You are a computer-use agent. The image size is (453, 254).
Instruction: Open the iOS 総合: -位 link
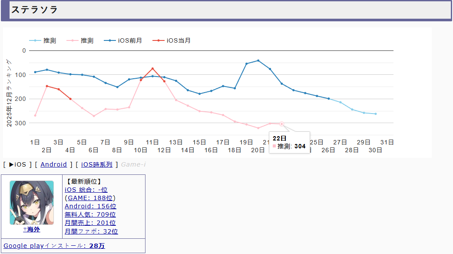click(86, 190)
